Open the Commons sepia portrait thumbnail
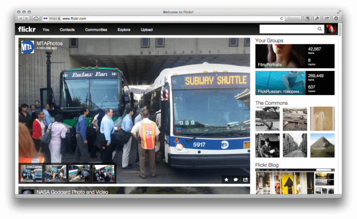Image resolution: width=357 pixels, height=219 pixels. (x=322, y=118)
